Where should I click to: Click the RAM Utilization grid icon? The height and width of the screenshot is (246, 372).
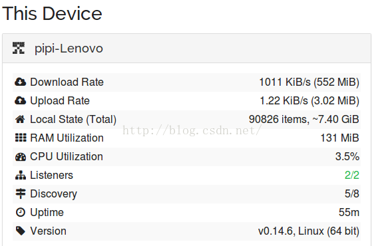point(21,138)
